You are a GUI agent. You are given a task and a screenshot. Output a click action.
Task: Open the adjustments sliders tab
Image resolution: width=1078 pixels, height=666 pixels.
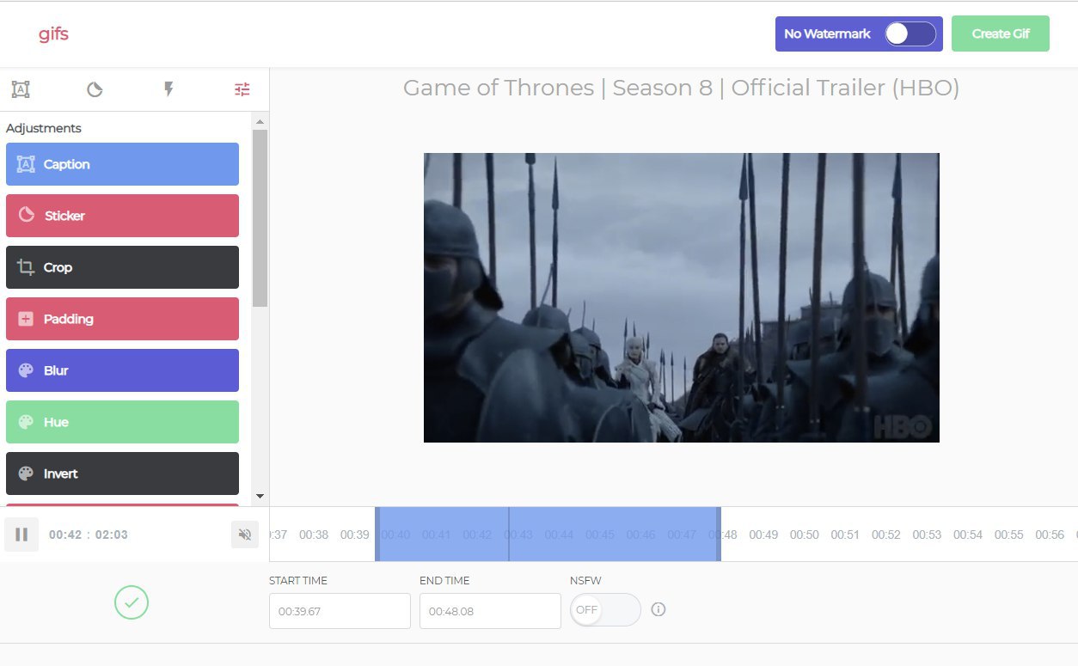coord(242,89)
